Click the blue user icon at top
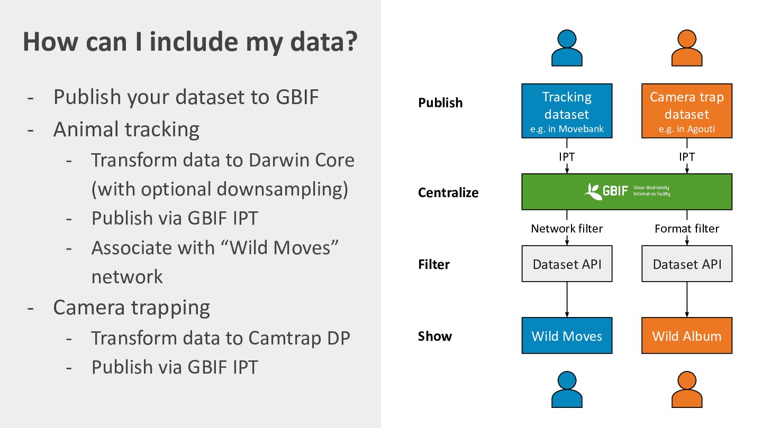The width and height of the screenshot is (762, 428). (567, 48)
